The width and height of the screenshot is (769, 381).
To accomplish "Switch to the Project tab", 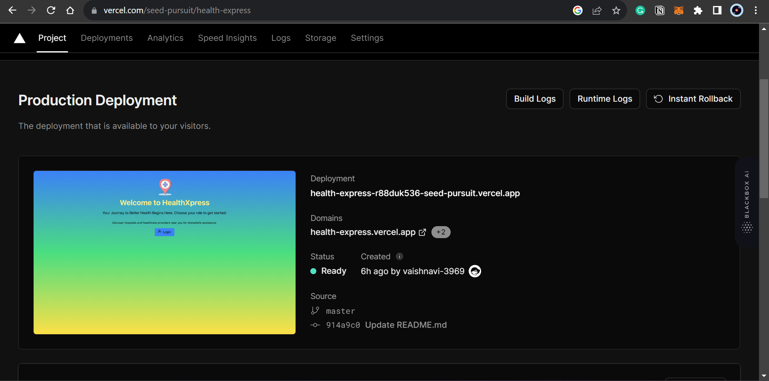I will 52,38.
